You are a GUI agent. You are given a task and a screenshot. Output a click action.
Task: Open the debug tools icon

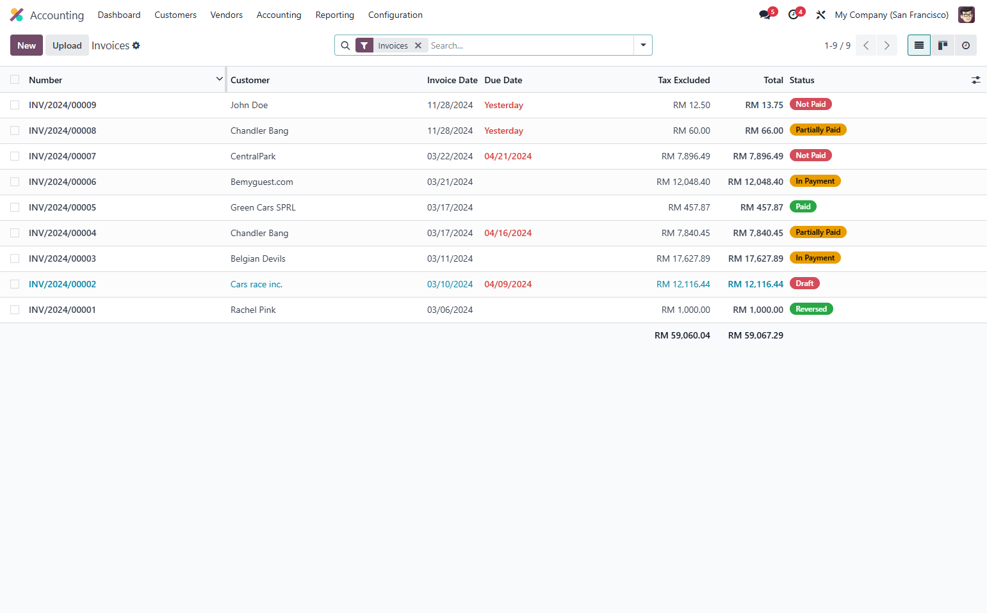[x=820, y=15]
